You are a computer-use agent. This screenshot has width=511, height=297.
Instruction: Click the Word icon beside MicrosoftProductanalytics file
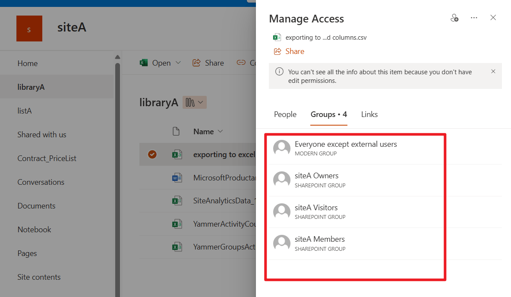tap(177, 178)
